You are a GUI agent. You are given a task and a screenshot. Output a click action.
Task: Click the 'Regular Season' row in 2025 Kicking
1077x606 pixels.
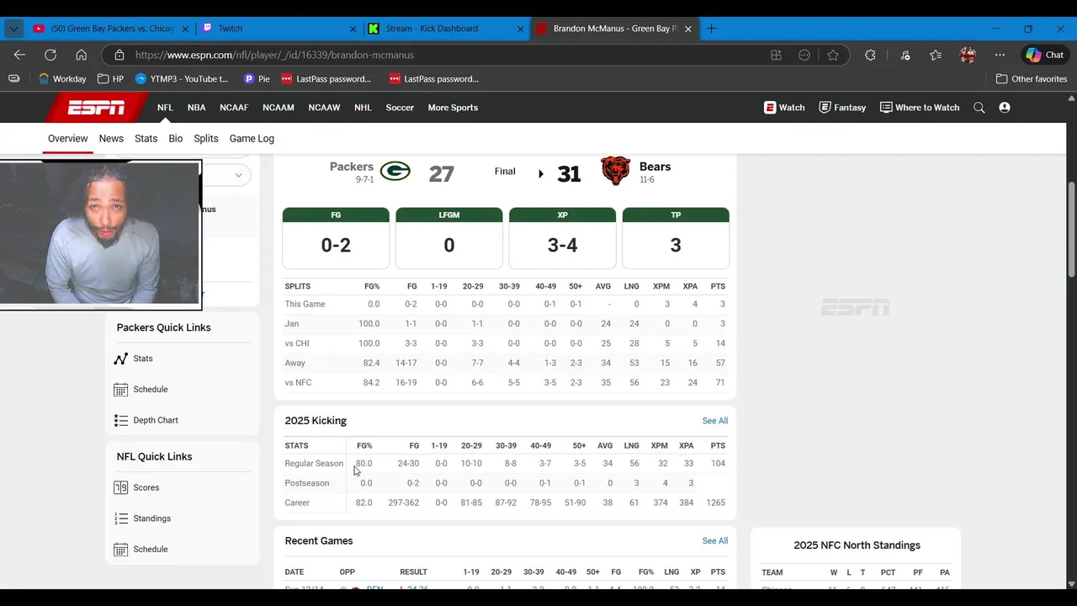click(x=505, y=464)
